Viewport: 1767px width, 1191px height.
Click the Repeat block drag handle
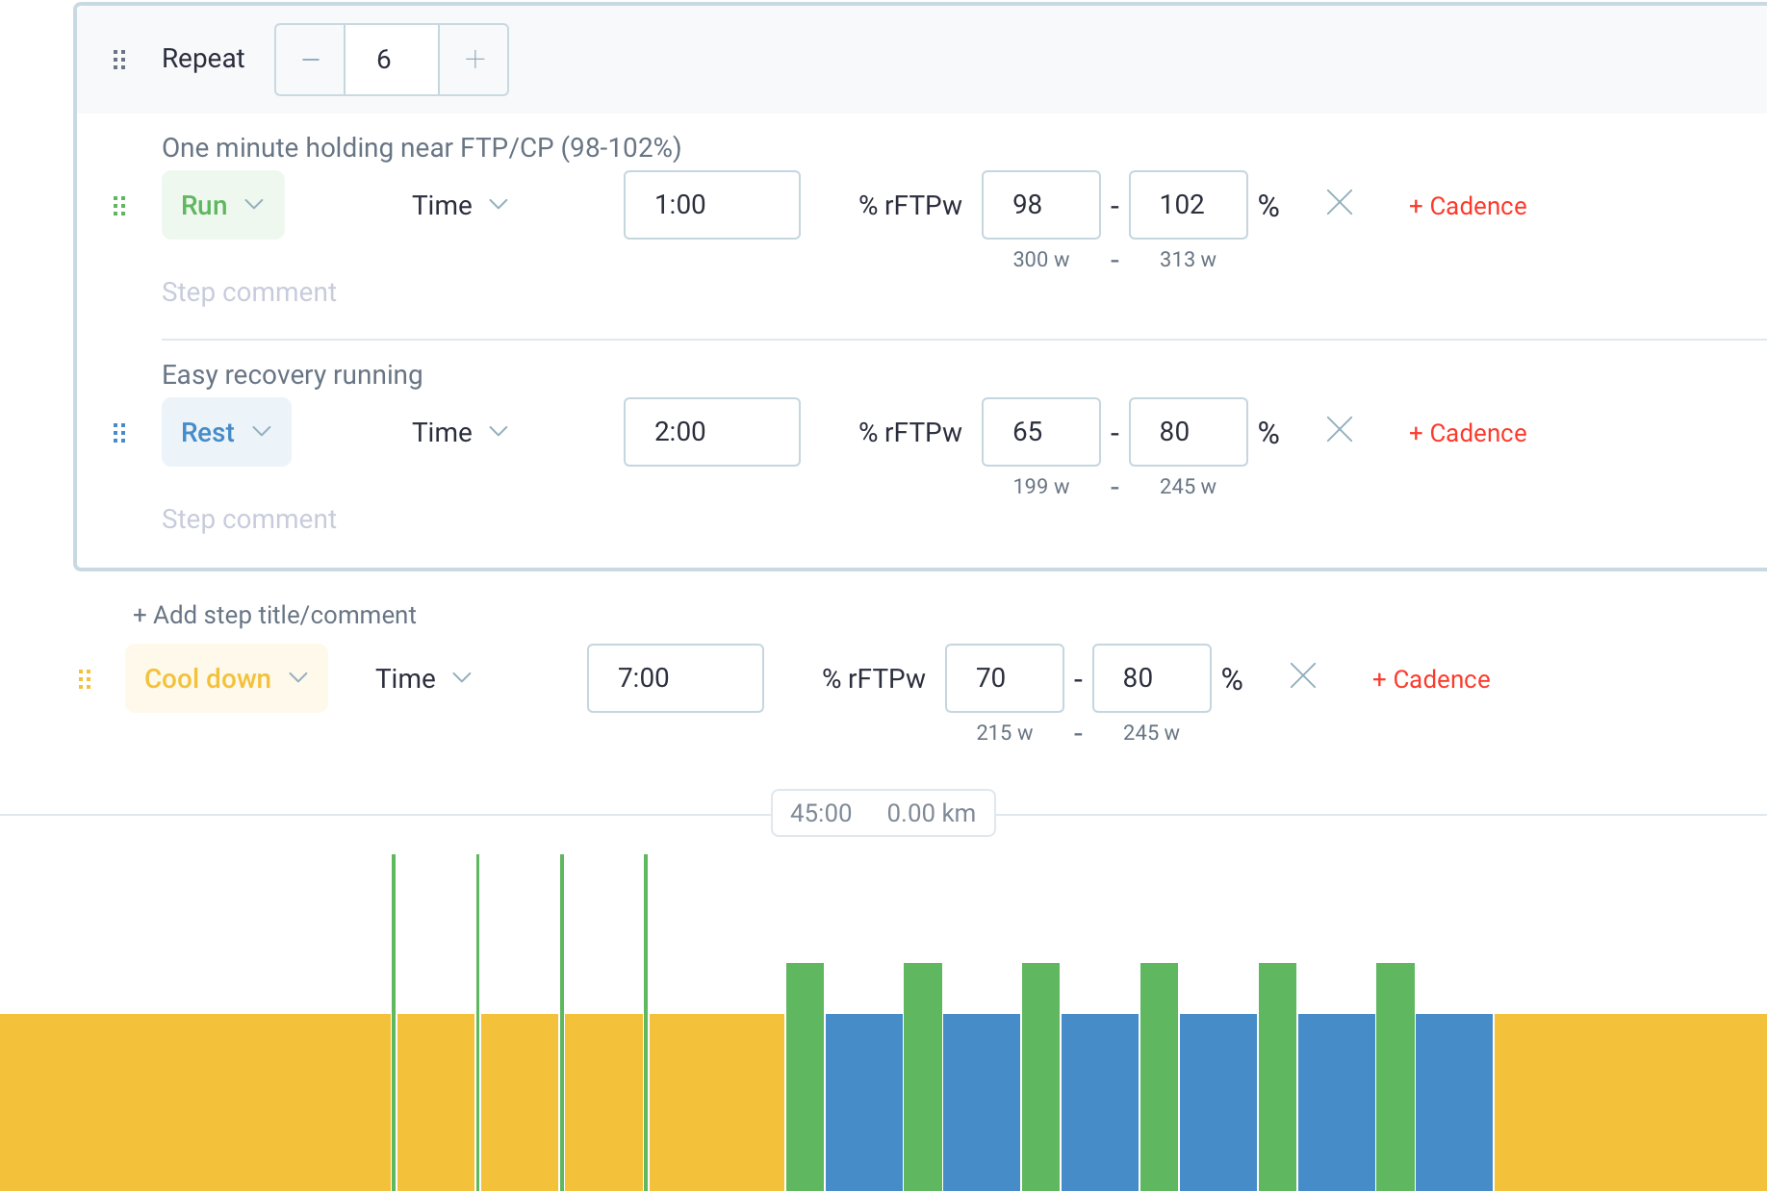(x=119, y=60)
